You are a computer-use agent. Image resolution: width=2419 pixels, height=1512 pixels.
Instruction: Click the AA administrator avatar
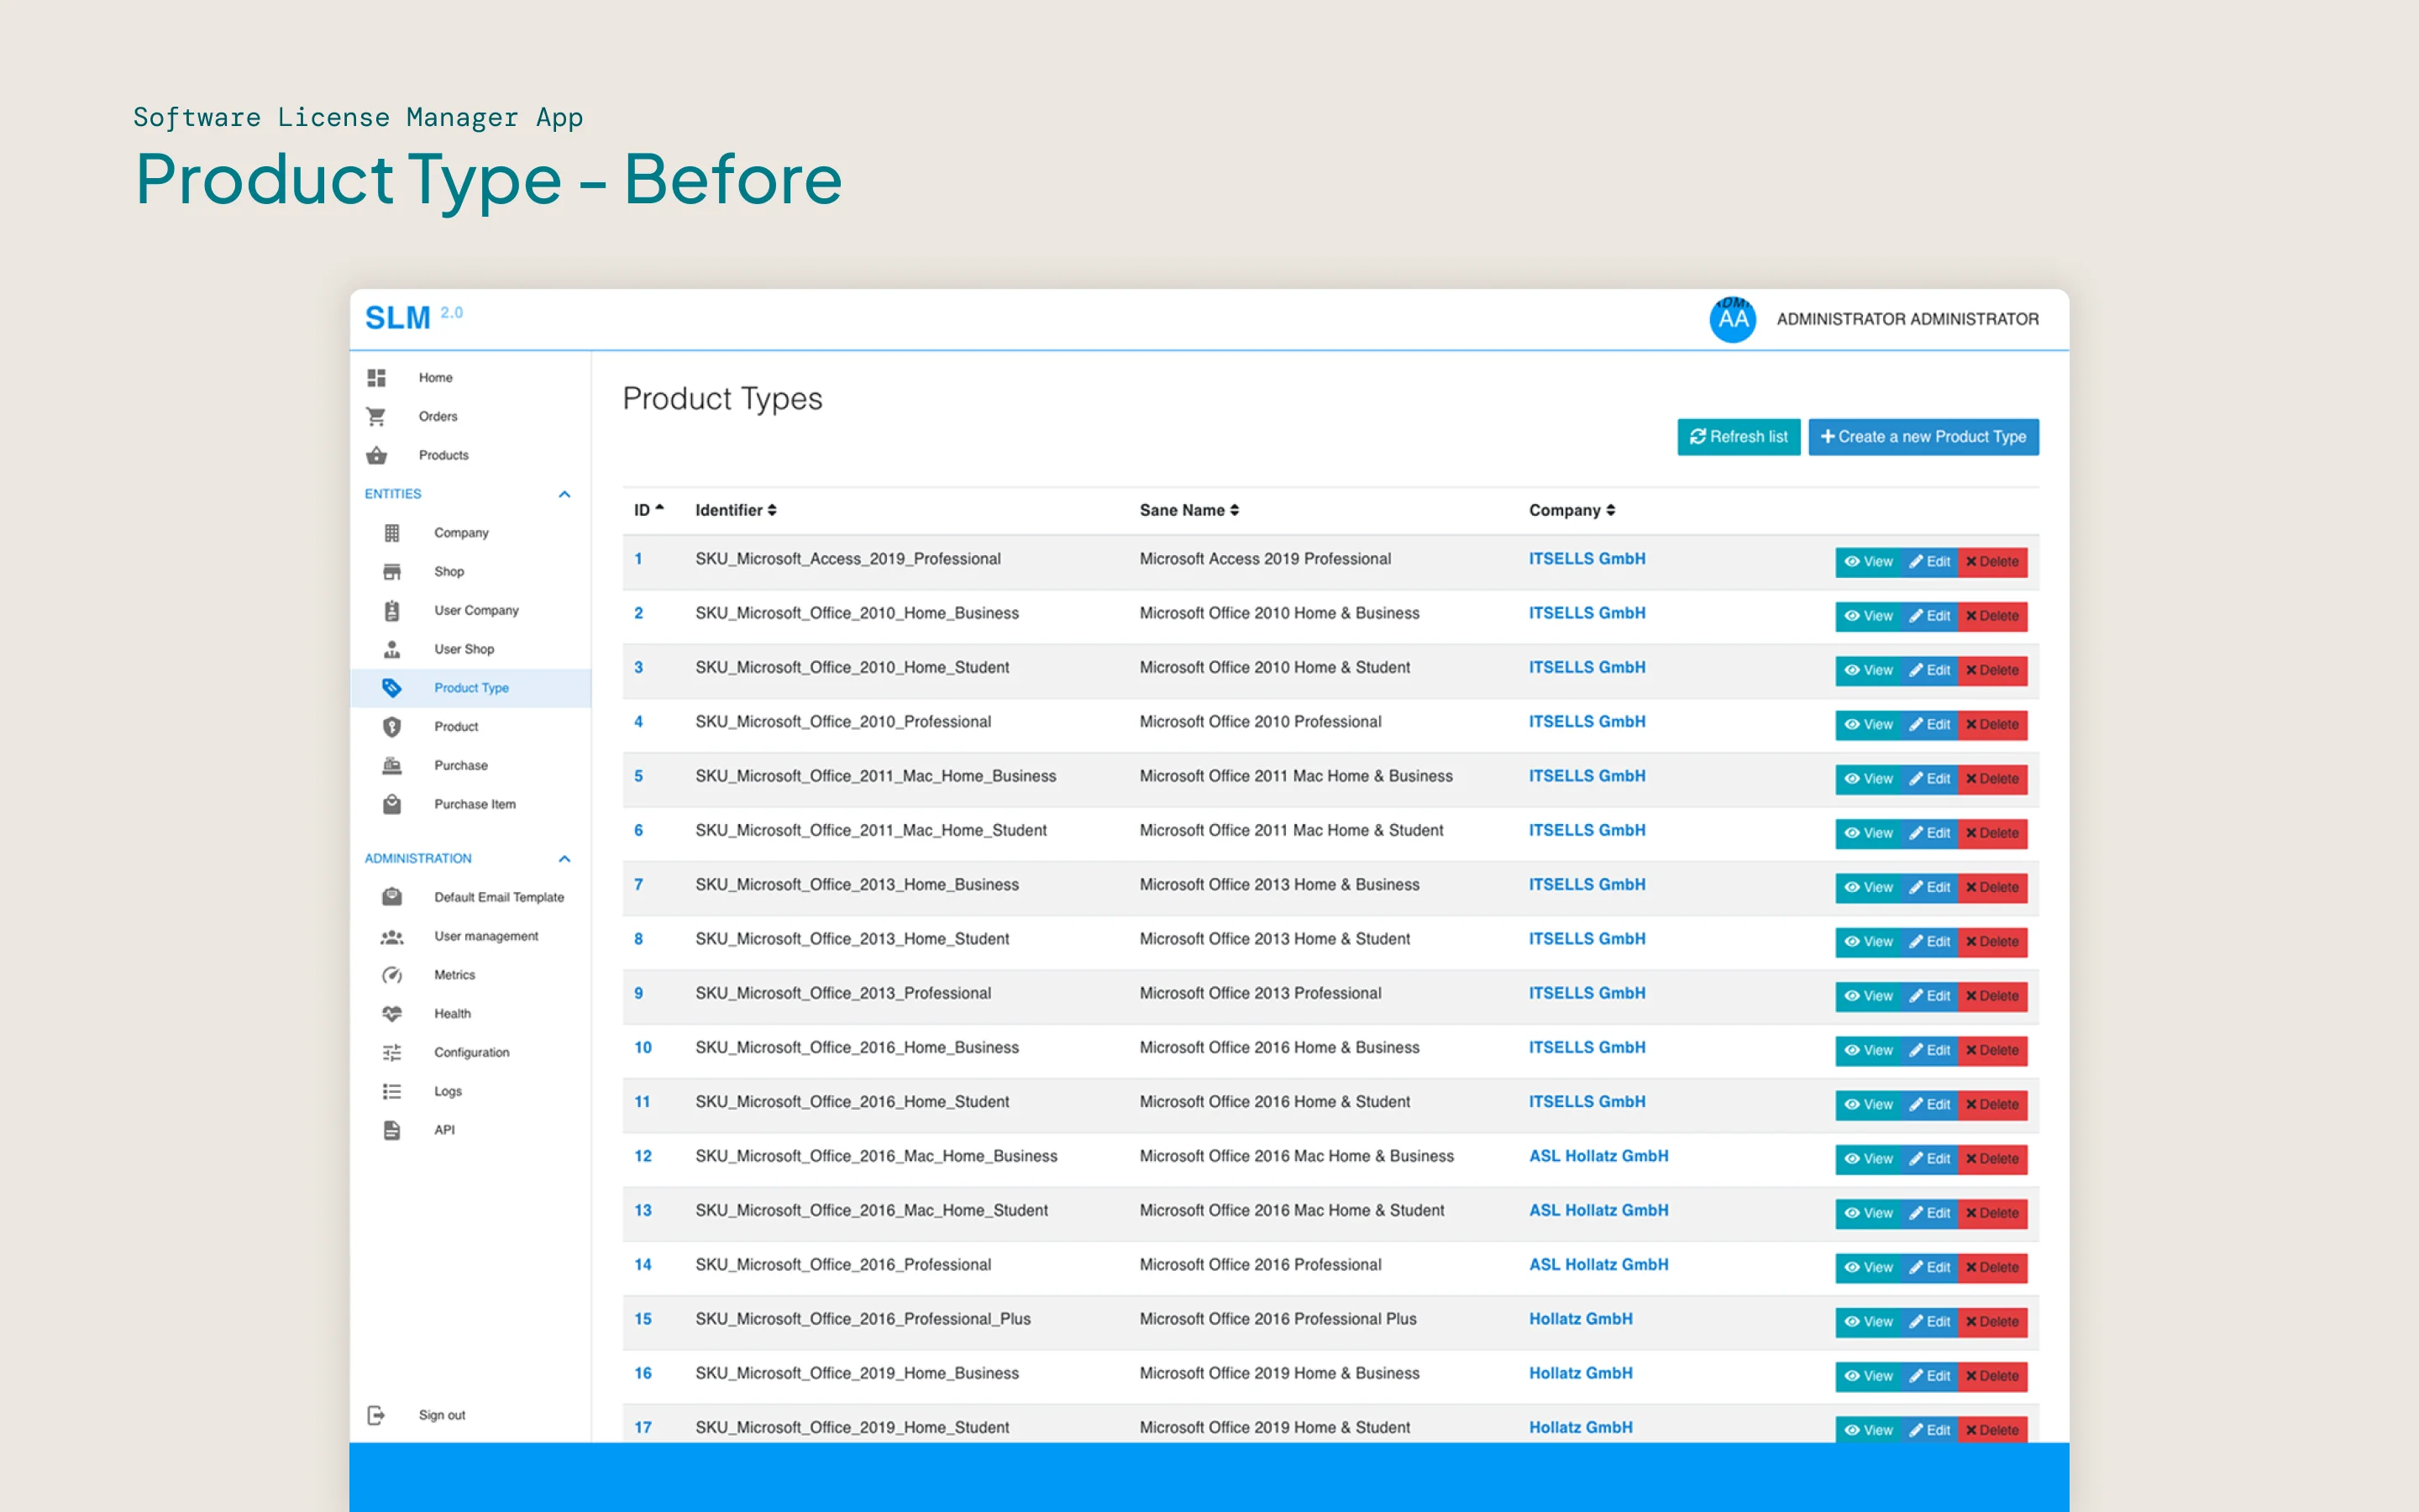pos(1732,319)
